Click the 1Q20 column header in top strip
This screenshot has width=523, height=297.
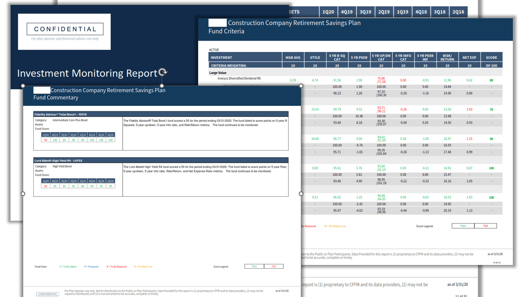pyautogui.click(x=328, y=12)
